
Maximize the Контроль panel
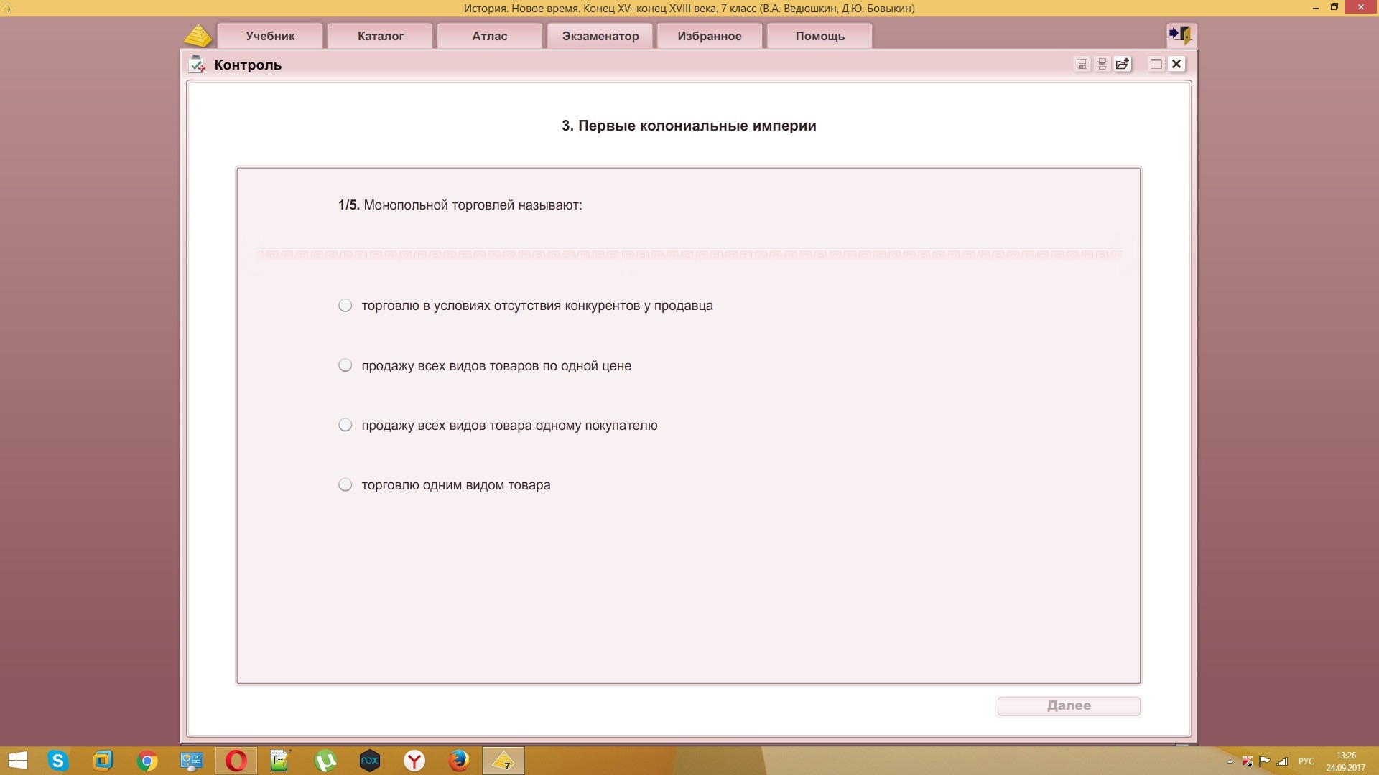pos(1156,64)
